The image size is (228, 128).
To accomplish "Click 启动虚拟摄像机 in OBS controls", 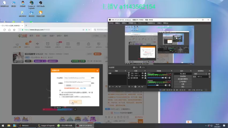I will (x=183, y=79).
